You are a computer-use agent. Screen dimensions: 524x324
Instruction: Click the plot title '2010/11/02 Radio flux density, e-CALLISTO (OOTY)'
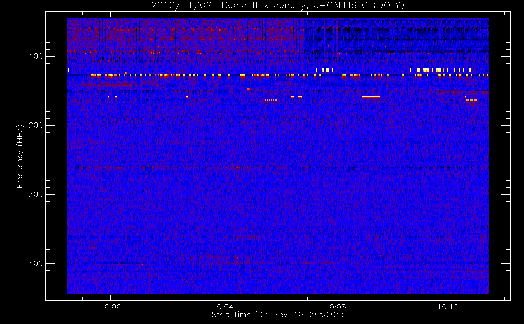278,6
